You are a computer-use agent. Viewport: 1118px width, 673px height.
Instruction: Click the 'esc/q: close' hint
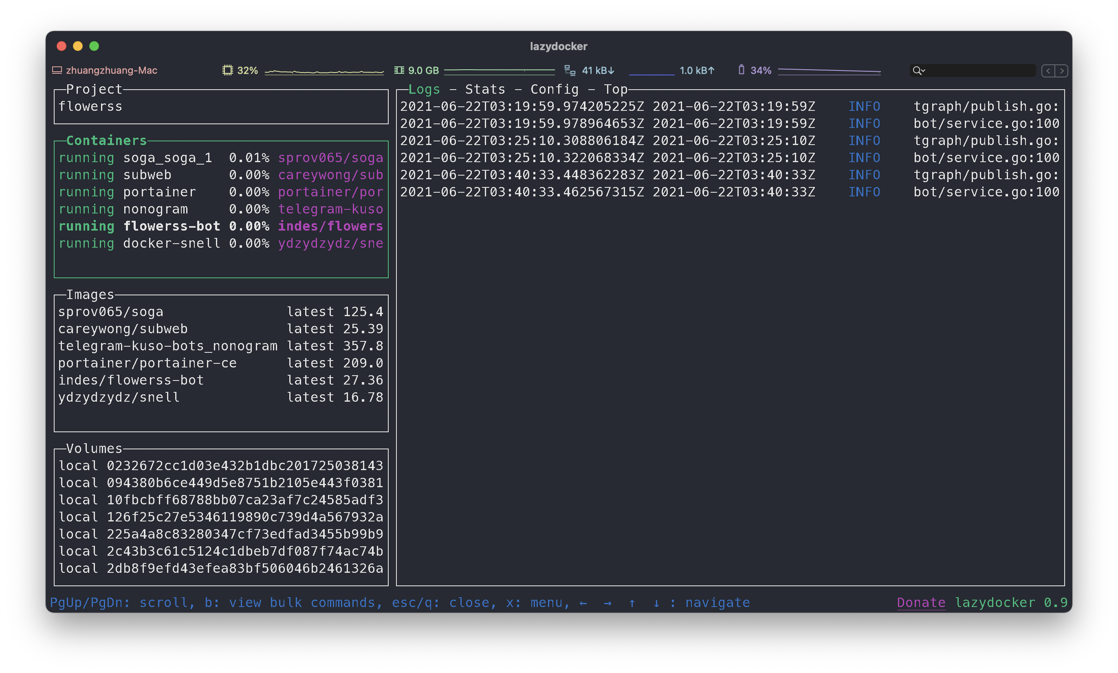441,603
